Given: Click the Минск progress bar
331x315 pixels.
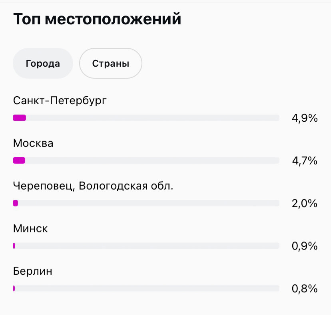Looking at the screenshot, I should coord(146,246).
